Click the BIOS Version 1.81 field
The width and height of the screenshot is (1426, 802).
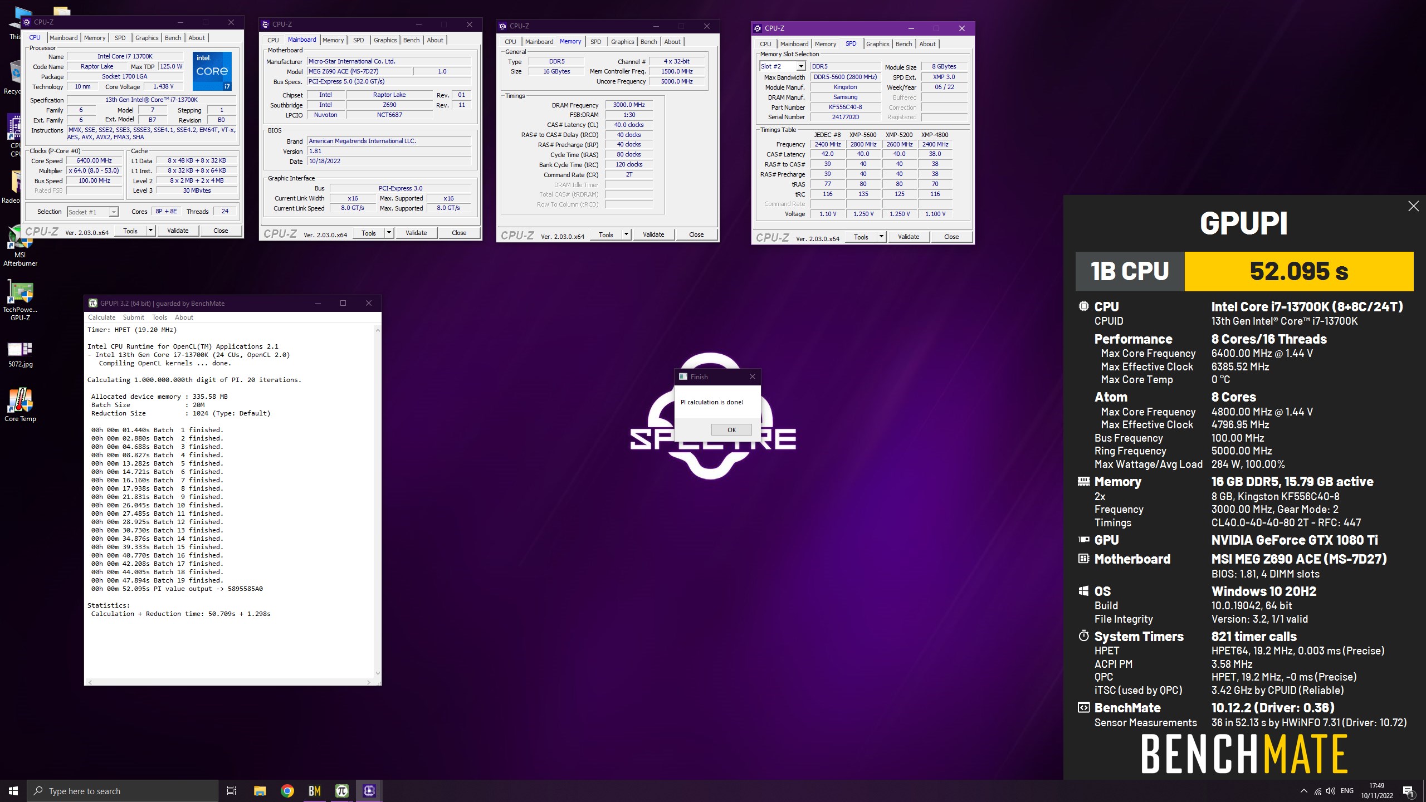coord(389,151)
